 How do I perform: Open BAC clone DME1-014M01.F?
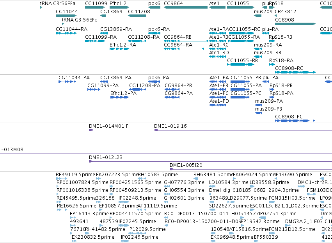coord(108,126)
